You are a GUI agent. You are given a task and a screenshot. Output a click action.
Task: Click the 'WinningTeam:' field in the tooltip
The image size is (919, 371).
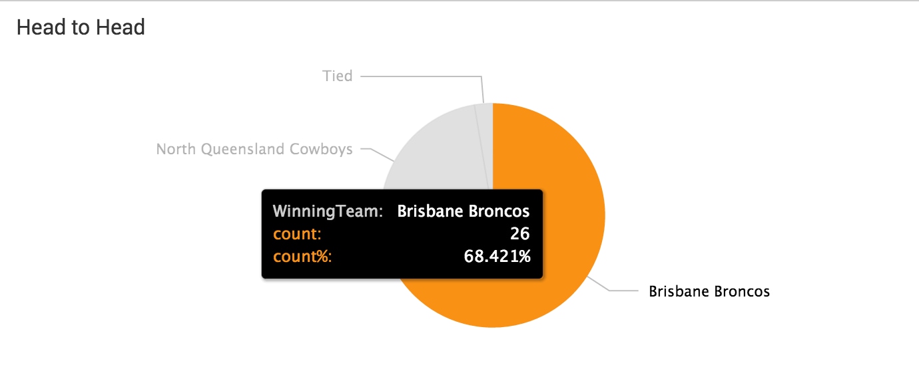(x=328, y=211)
